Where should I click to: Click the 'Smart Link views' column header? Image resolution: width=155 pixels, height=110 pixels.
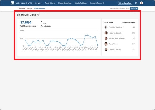[x=129, y=23]
